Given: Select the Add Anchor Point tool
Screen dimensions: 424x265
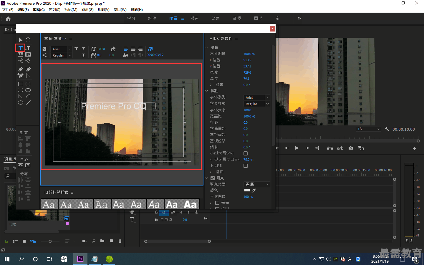Looking at the screenshot, I should (x=20, y=75).
